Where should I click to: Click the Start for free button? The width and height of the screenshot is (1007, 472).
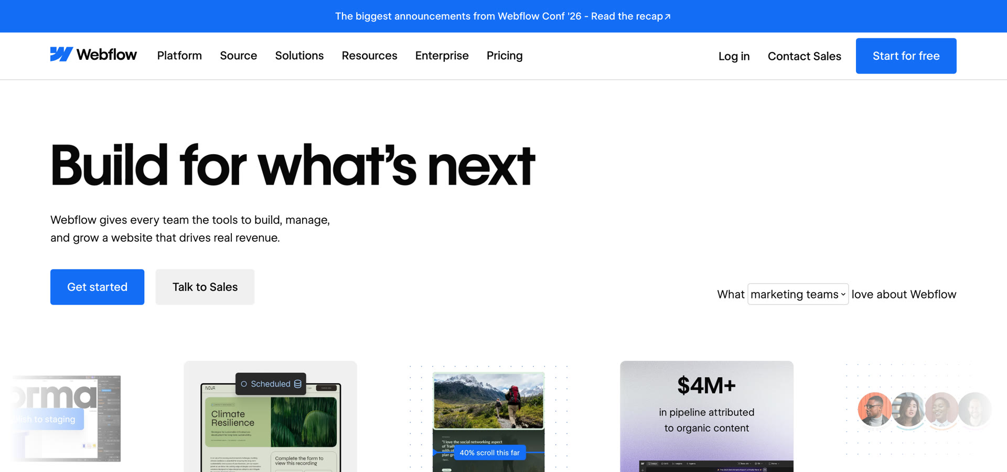[906, 56]
